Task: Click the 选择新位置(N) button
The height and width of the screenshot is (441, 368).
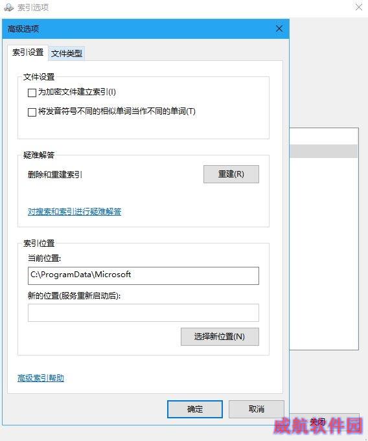Action: 220,336
